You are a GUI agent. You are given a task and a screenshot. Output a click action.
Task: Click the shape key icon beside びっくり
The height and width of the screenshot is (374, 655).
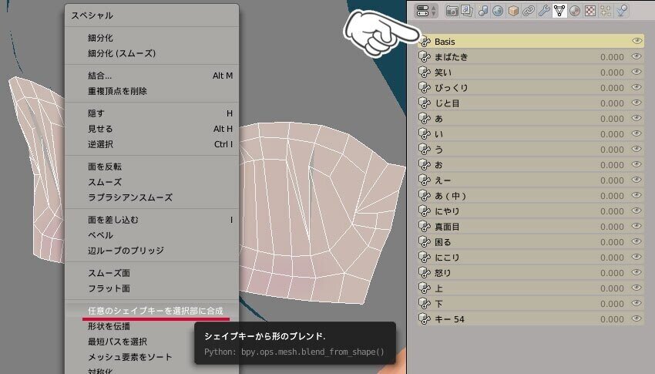coord(425,88)
